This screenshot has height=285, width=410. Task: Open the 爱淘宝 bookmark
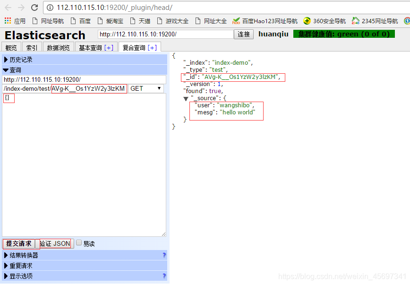pos(111,21)
